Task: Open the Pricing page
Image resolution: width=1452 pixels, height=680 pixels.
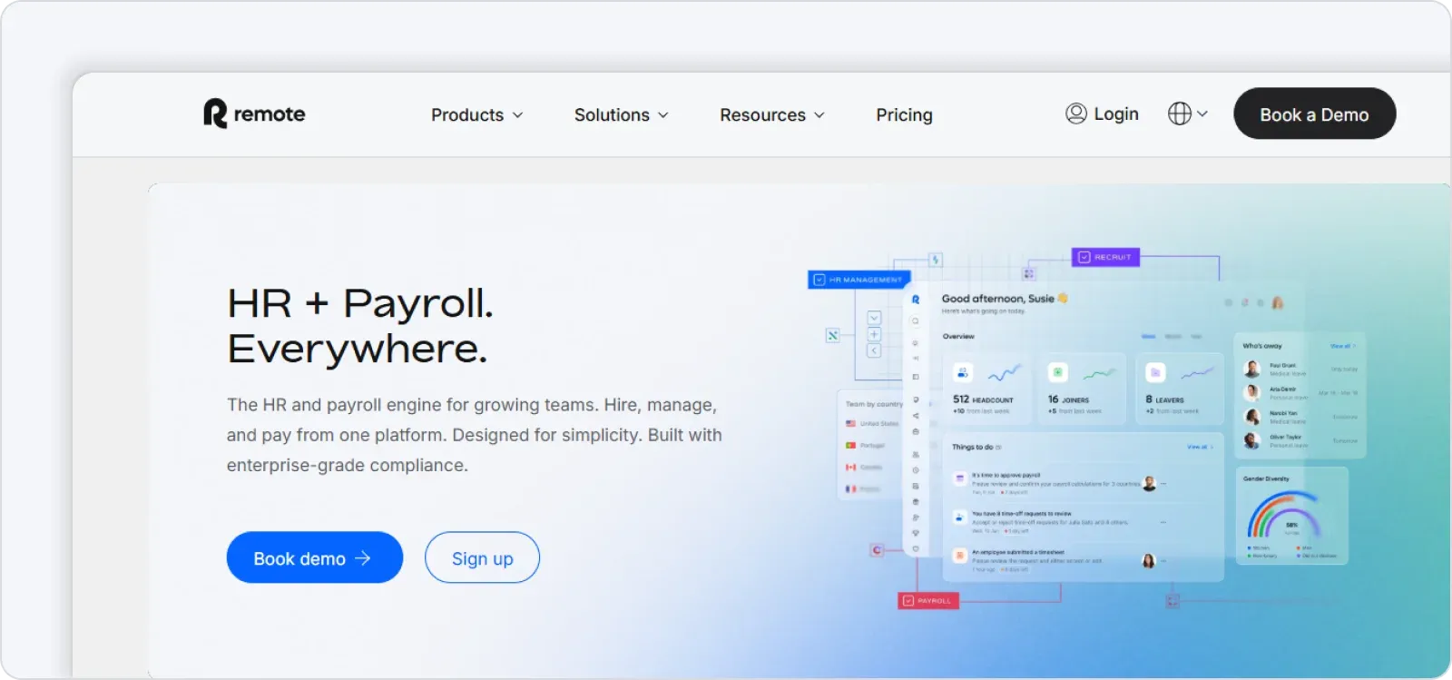Action: pos(904,115)
